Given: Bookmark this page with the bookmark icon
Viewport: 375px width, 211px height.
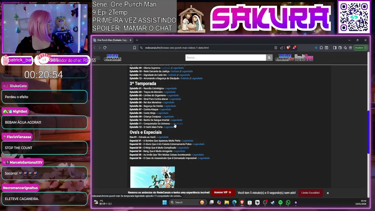Looking at the screenshot, I should [x=134, y=48].
